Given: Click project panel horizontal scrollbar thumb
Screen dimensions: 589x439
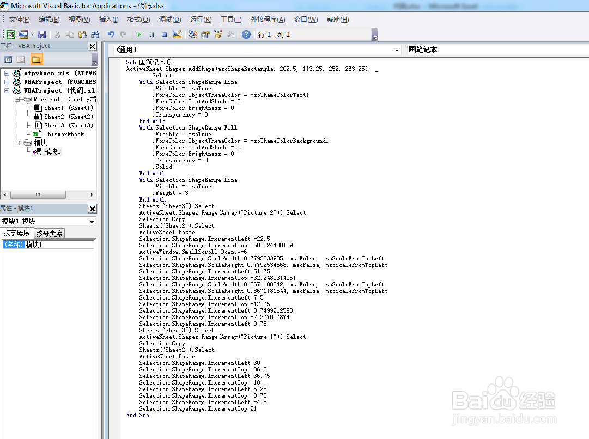Looking at the screenshot, I should [38, 194].
